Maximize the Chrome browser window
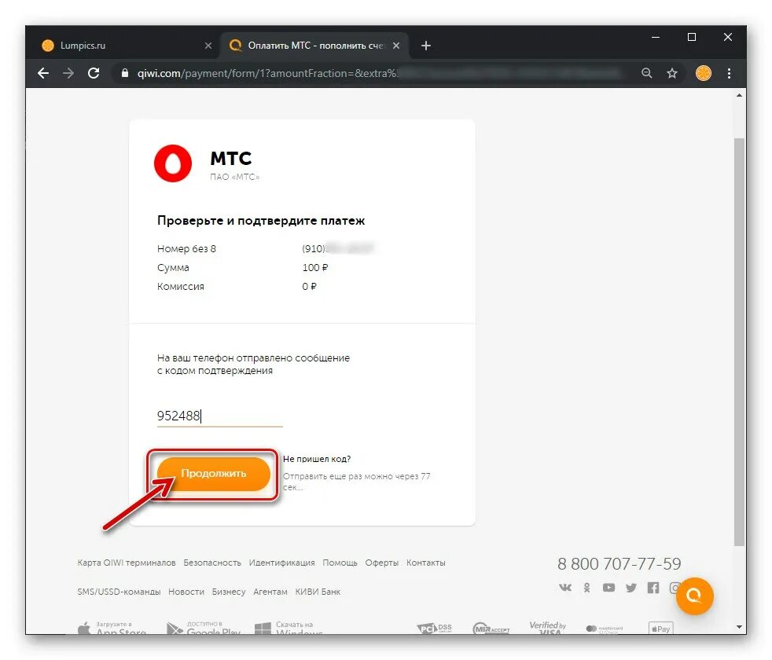The height and width of the screenshot is (660, 772). pos(692,37)
